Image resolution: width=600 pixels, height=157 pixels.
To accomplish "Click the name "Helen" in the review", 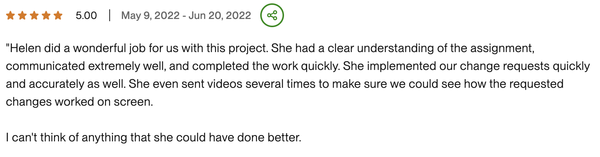I will click(x=25, y=48).
